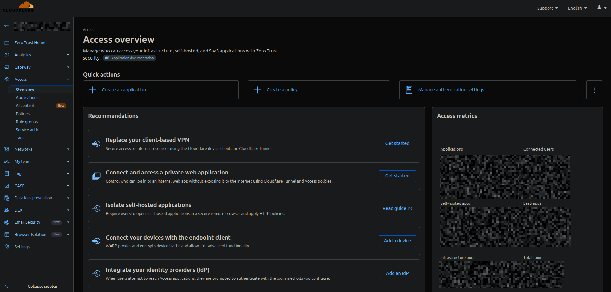Open Applications in the Access submenu
The height and width of the screenshot is (292, 611).
pos(27,98)
